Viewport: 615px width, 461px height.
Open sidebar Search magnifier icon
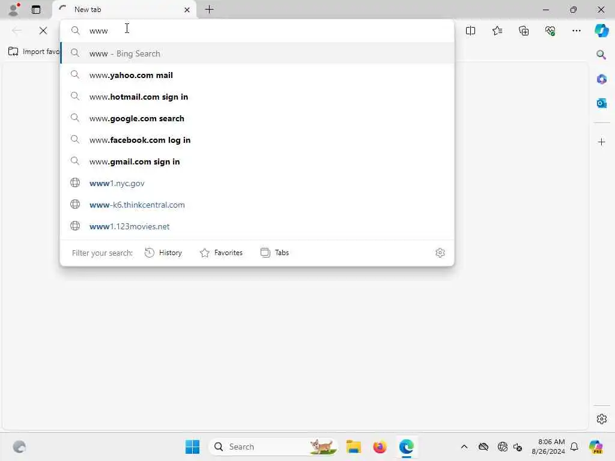601,55
